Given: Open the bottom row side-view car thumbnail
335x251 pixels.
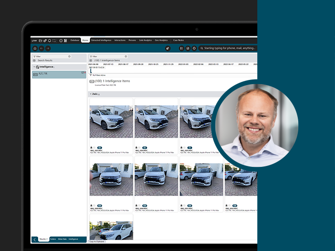Looking at the screenshot, I should point(111,231).
